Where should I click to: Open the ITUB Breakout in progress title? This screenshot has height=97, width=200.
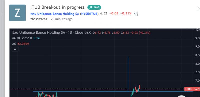[57, 7]
